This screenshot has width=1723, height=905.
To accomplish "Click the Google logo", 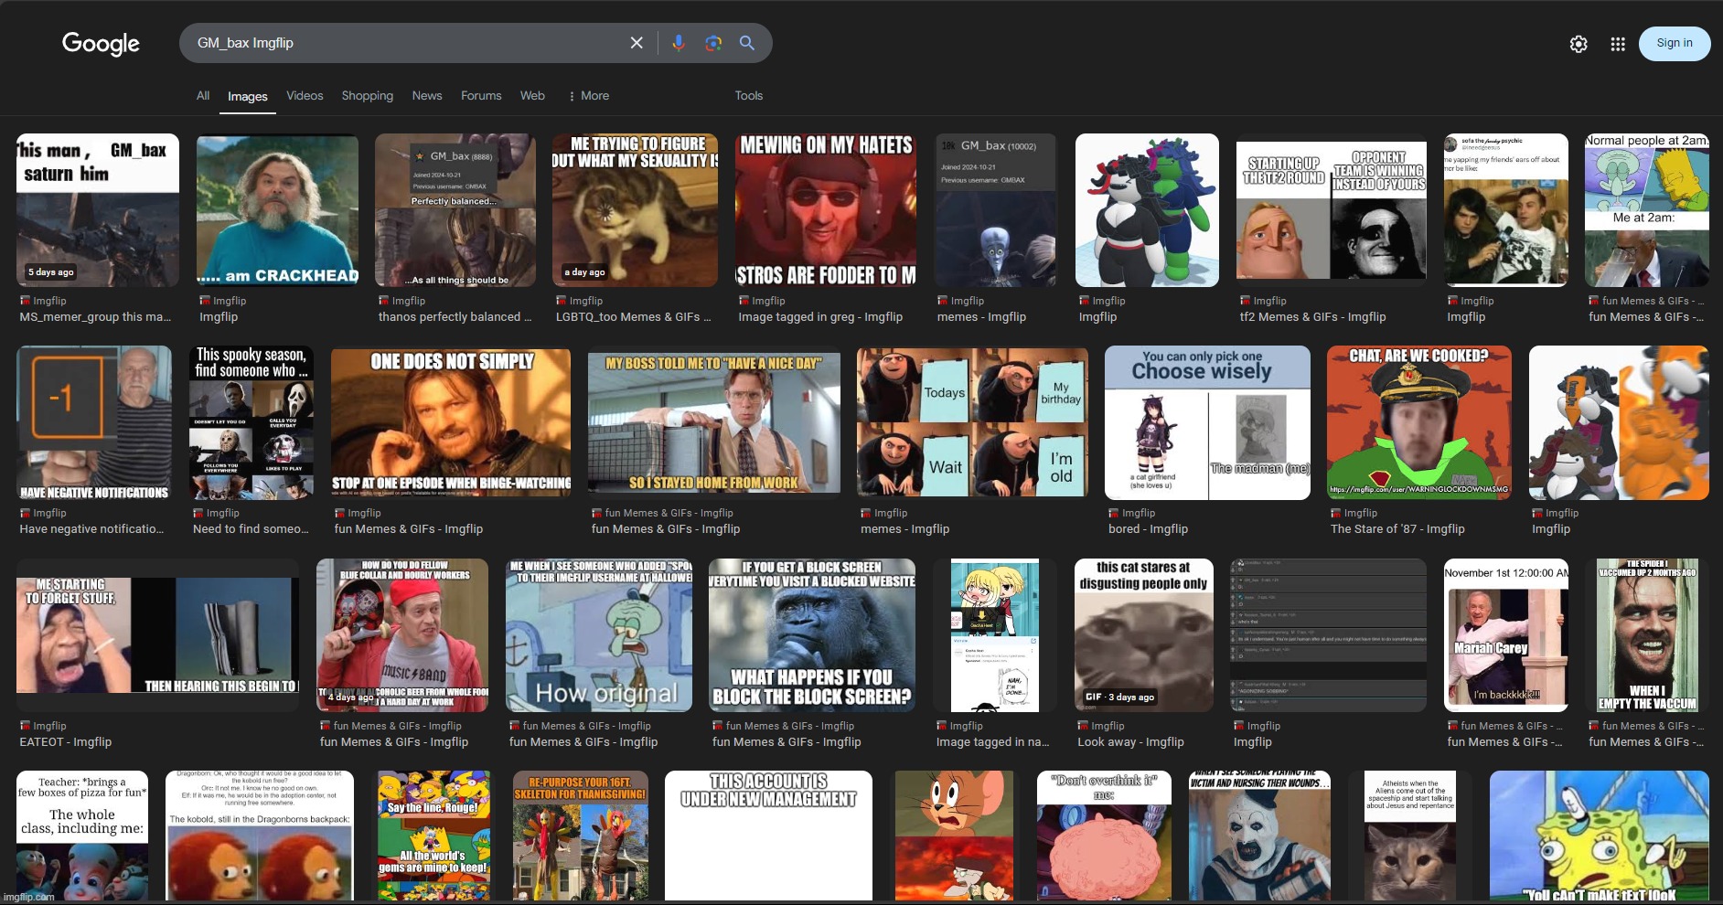I will click(x=101, y=43).
